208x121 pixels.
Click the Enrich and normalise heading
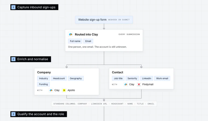pos(31,59)
